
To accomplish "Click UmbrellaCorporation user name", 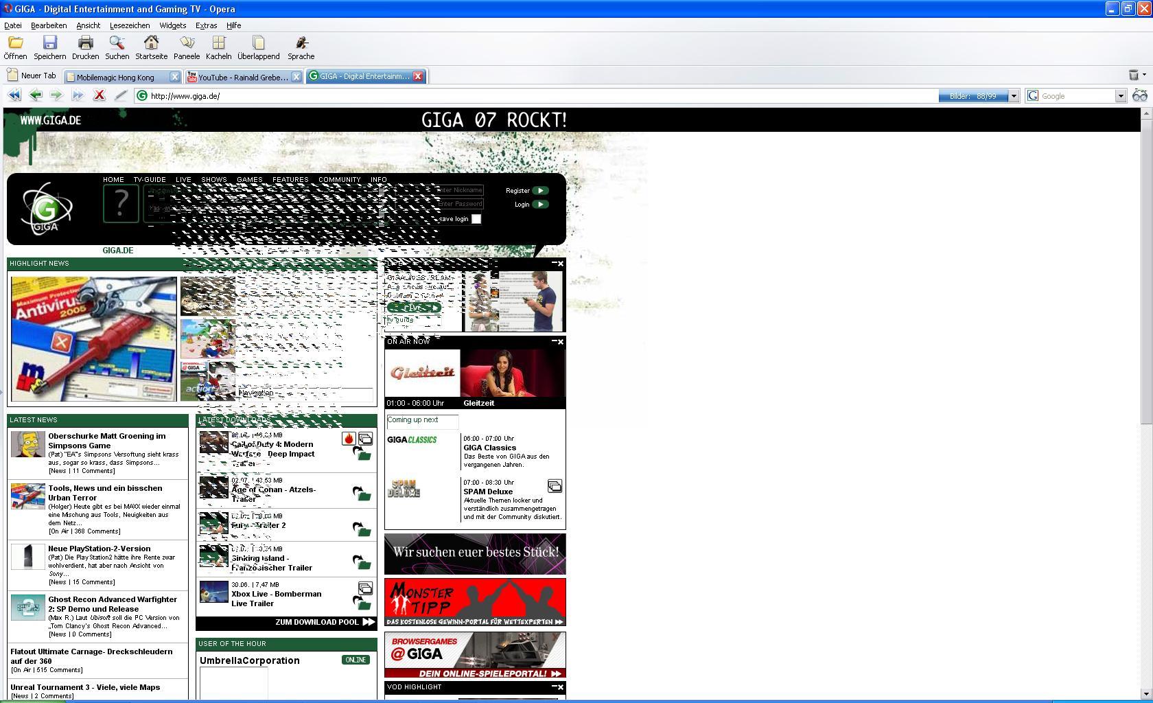I will click(x=250, y=660).
